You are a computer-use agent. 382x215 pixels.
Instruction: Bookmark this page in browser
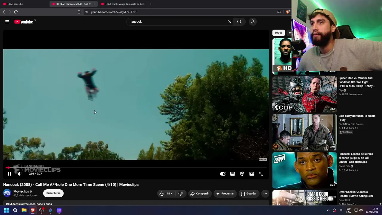[x=79, y=12]
